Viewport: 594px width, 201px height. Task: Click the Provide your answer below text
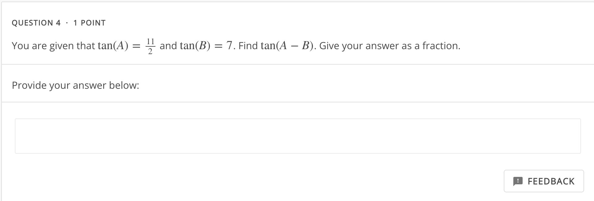(x=75, y=85)
